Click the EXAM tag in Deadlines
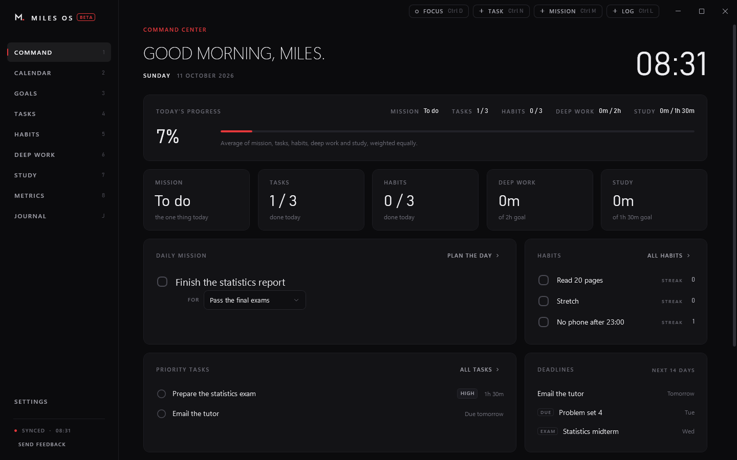Screen dimensions: 737x460 pyautogui.click(x=548, y=431)
